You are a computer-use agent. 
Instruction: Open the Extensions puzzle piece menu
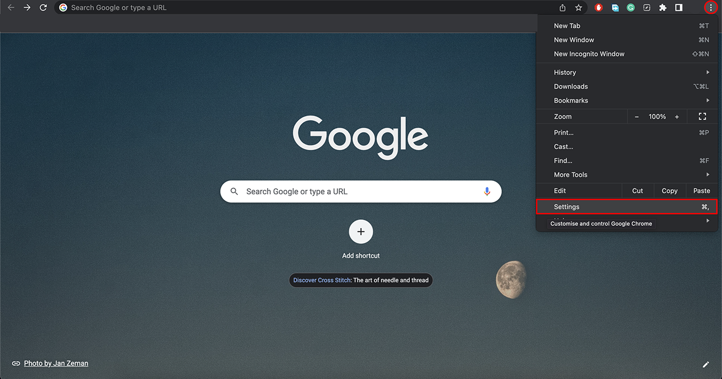point(663,8)
